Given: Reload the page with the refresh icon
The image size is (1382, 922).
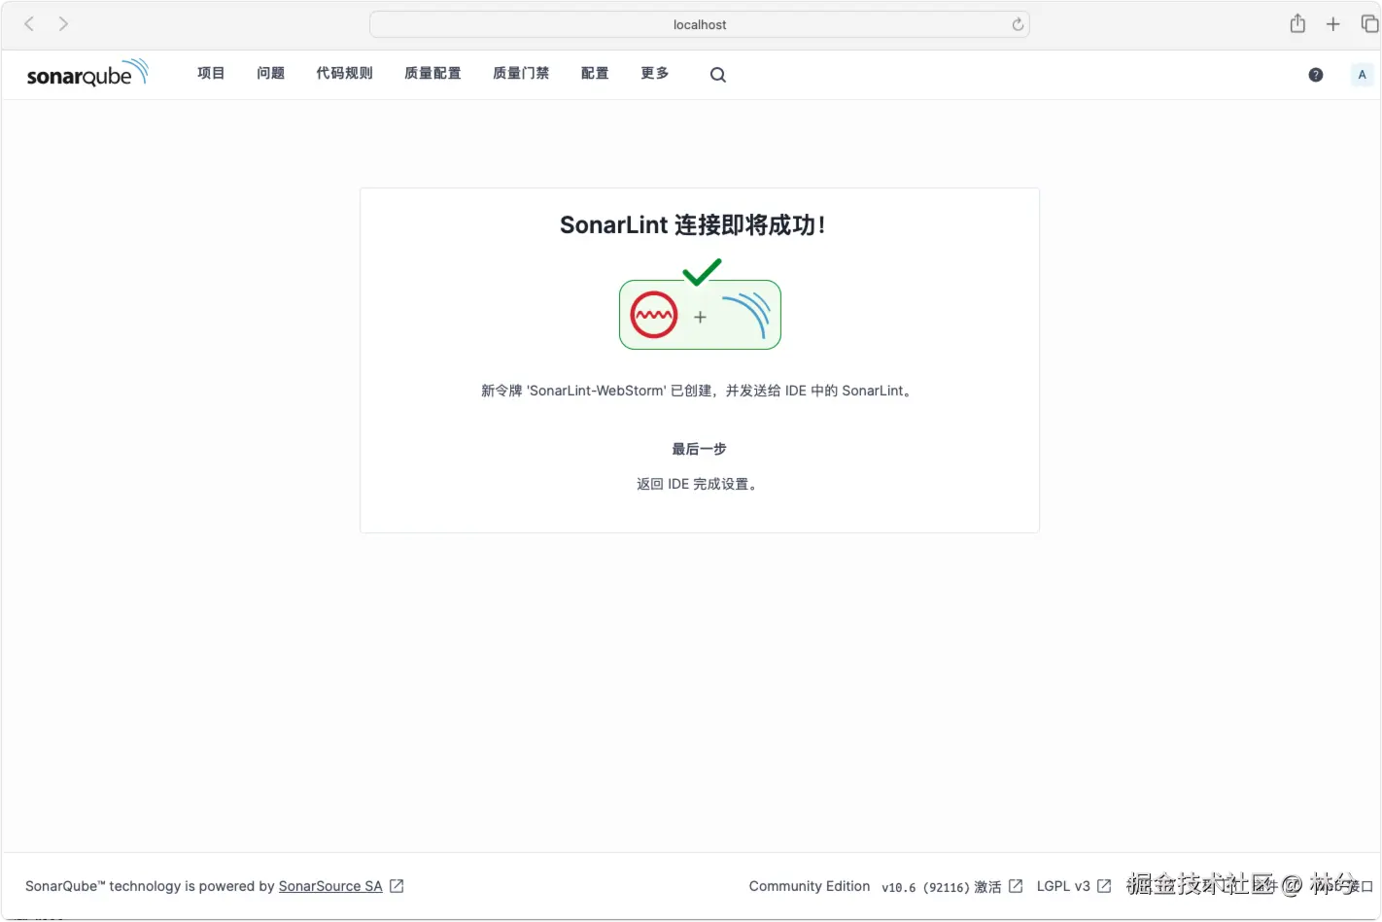Looking at the screenshot, I should point(1018,24).
